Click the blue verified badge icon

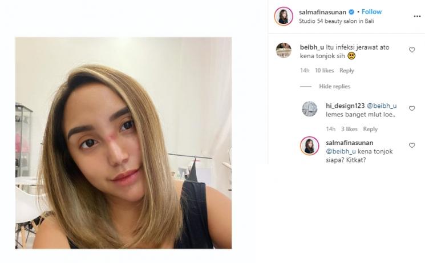(x=351, y=12)
